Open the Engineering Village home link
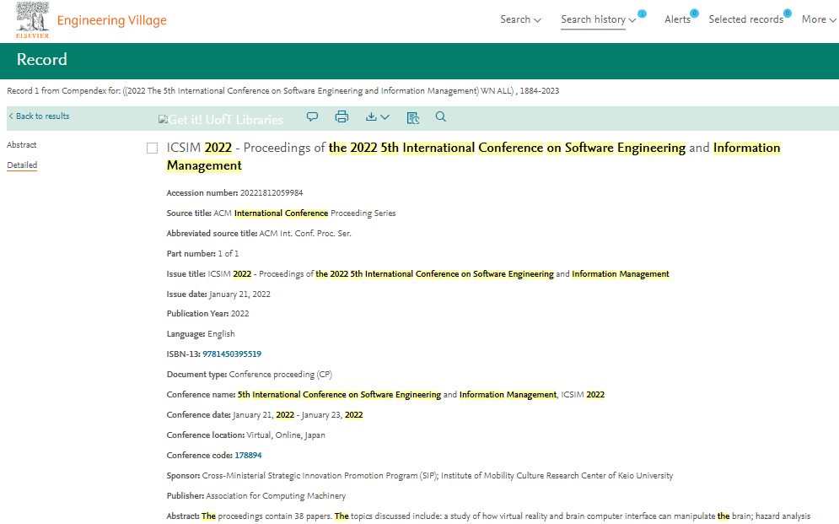This screenshot has width=839, height=524. point(112,20)
